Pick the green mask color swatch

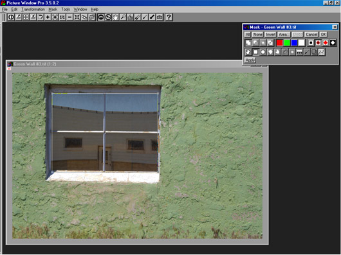(287, 43)
